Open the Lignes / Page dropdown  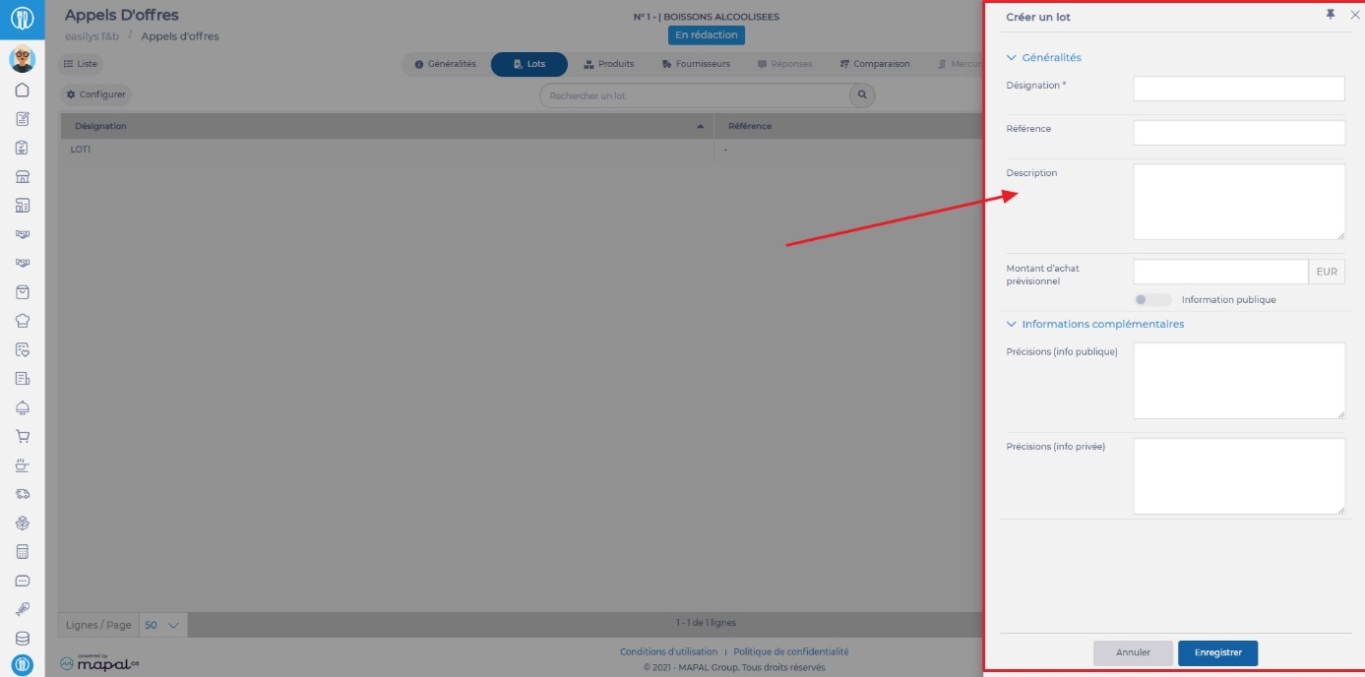tap(162, 625)
